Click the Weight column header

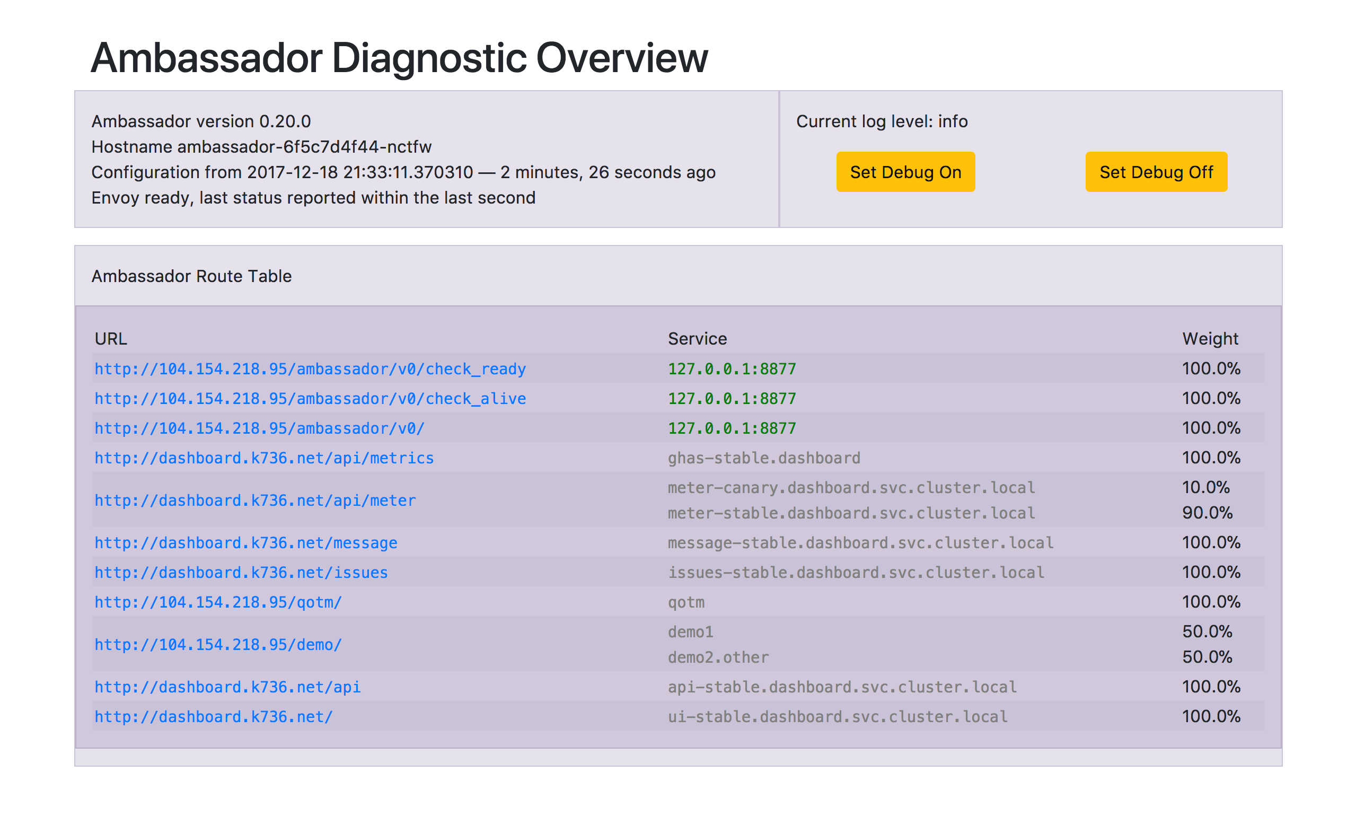tap(1210, 338)
